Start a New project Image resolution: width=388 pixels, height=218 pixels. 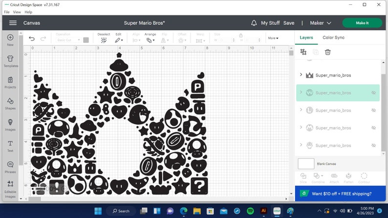pyautogui.click(x=10, y=40)
